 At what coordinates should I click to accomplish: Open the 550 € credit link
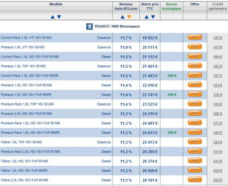218,104
